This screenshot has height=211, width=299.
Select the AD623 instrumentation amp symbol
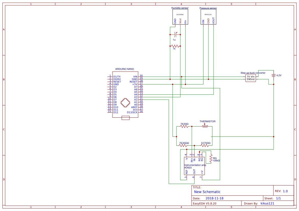pos(194,166)
